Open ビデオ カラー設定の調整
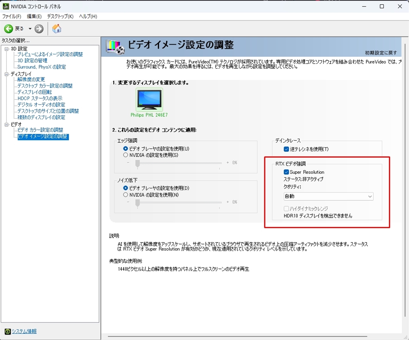Screen dimensions: 409x340 pyautogui.click(x=40, y=130)
